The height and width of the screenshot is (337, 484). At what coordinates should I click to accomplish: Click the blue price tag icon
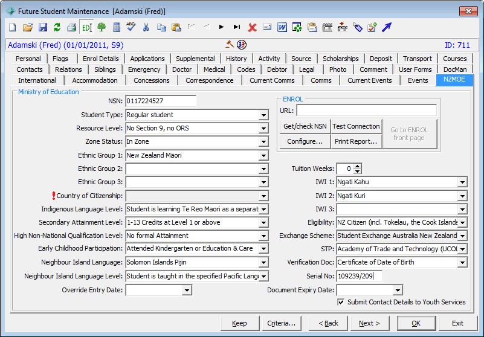pos(357,27)
